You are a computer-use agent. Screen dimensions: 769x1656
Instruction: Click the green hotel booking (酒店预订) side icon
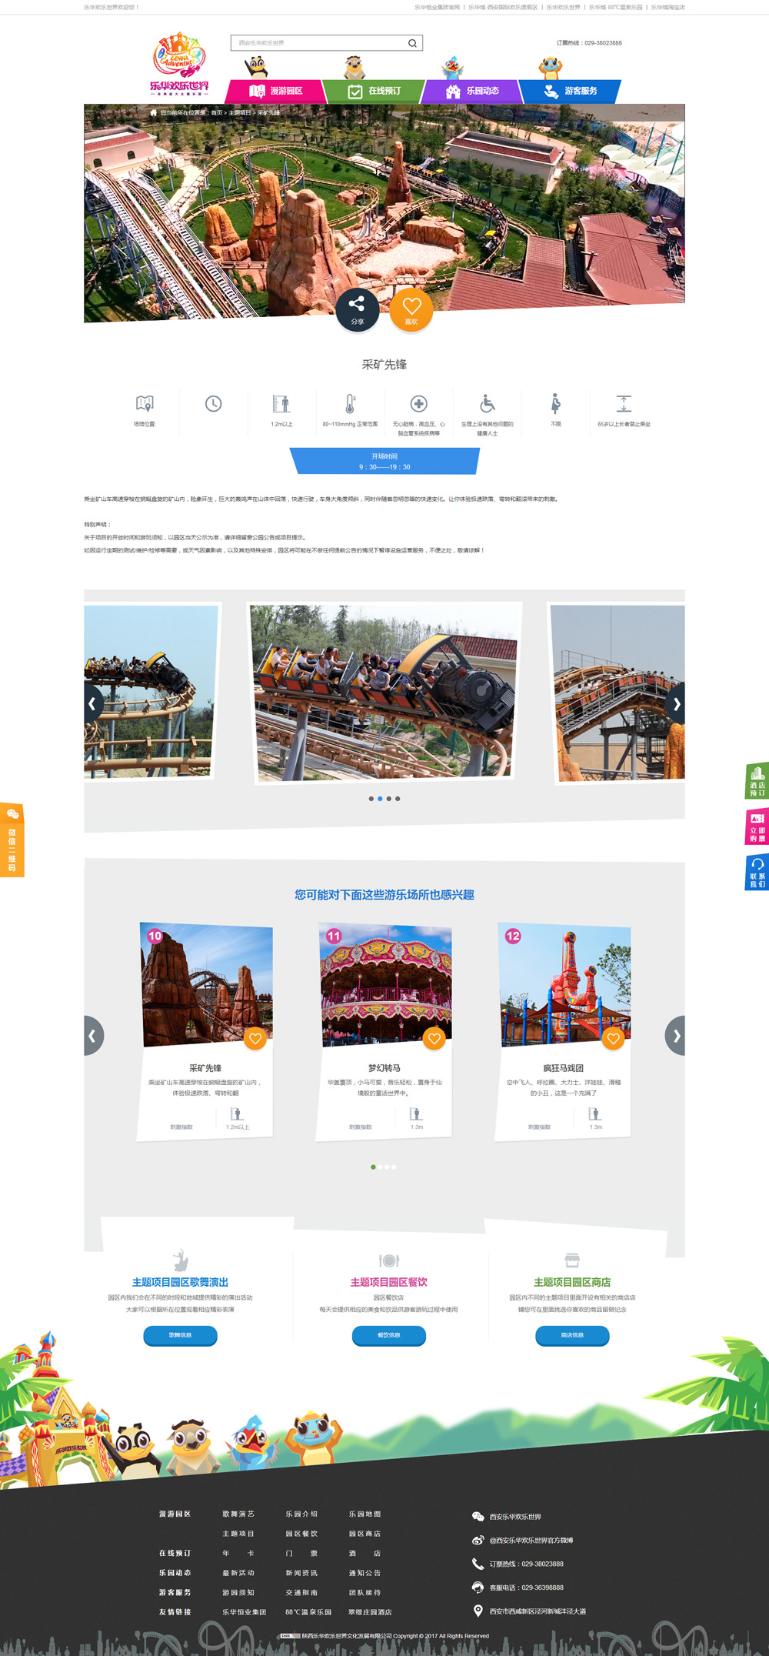(757, 781)
